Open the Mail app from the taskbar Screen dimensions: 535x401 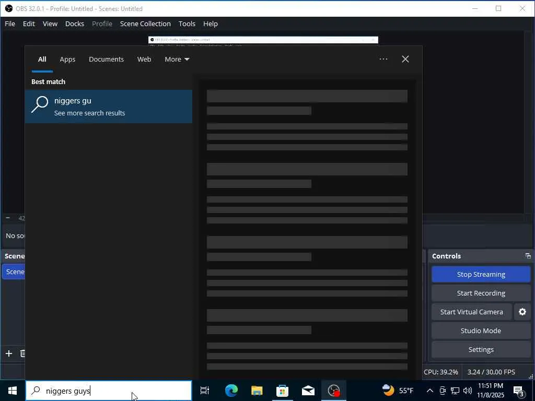pos(308,391)
